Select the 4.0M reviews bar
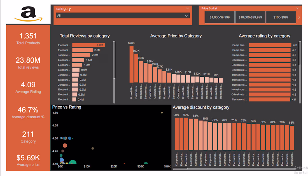 click(88, 45)
